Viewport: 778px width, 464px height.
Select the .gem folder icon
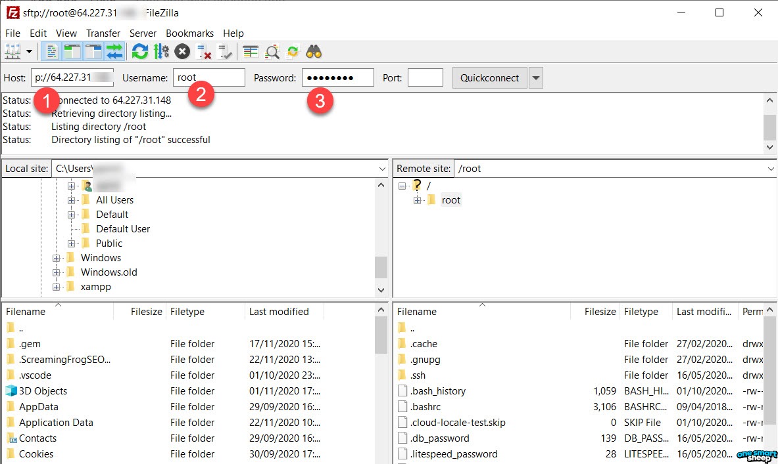pyautogui.click(x=11, y=344)
